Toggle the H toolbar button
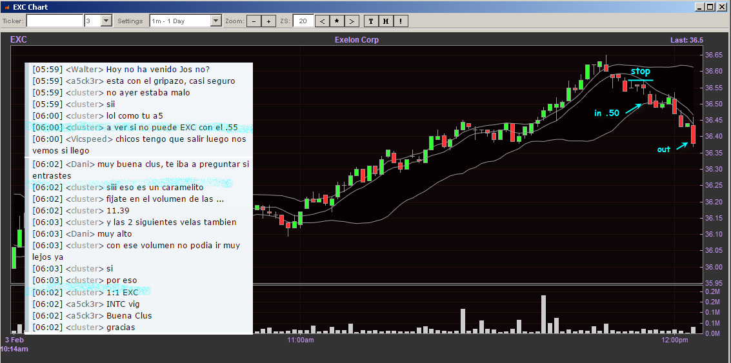Screen dimensions: 731x363 [x=386, y=21]
